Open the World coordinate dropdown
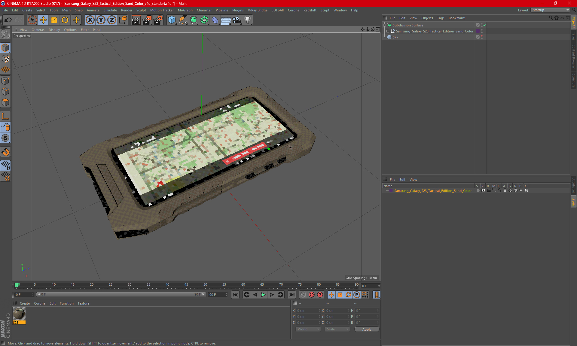The width and height of the screenshot is (577, 346). 308,329
